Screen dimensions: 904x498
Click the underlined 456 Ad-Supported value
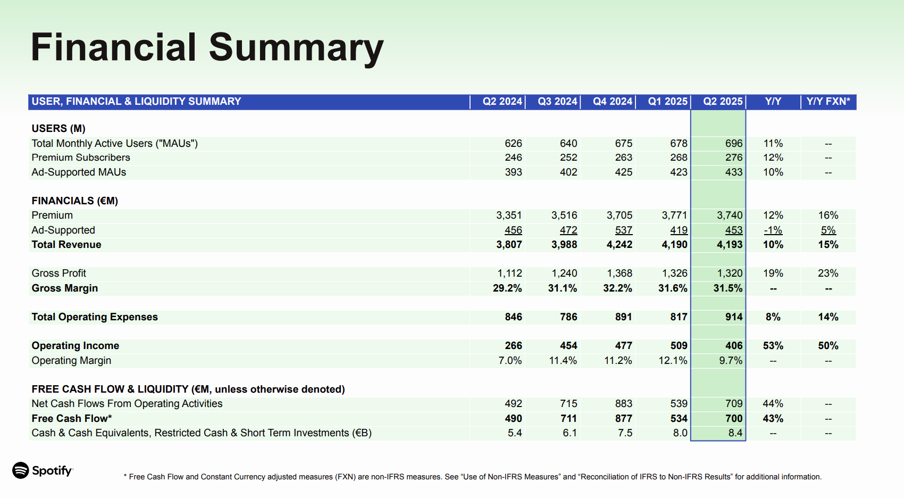[x=513, y=230]
